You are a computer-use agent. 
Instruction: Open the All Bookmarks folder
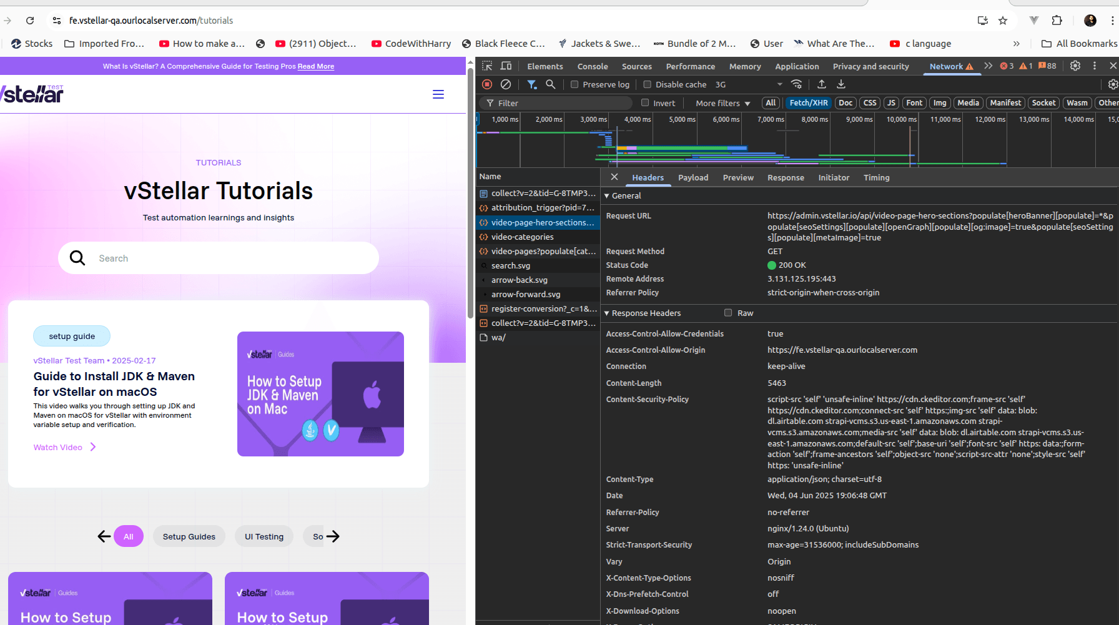(1080, 44)
